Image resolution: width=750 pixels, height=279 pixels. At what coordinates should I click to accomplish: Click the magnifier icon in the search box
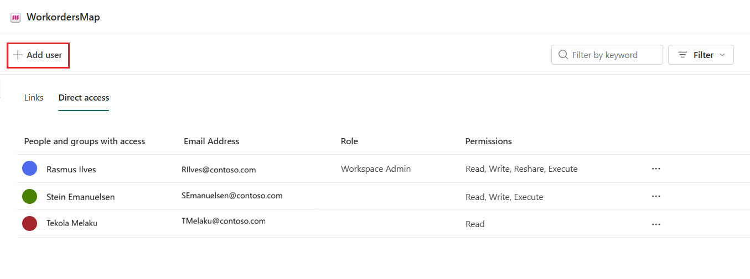(x=563, y=55)
